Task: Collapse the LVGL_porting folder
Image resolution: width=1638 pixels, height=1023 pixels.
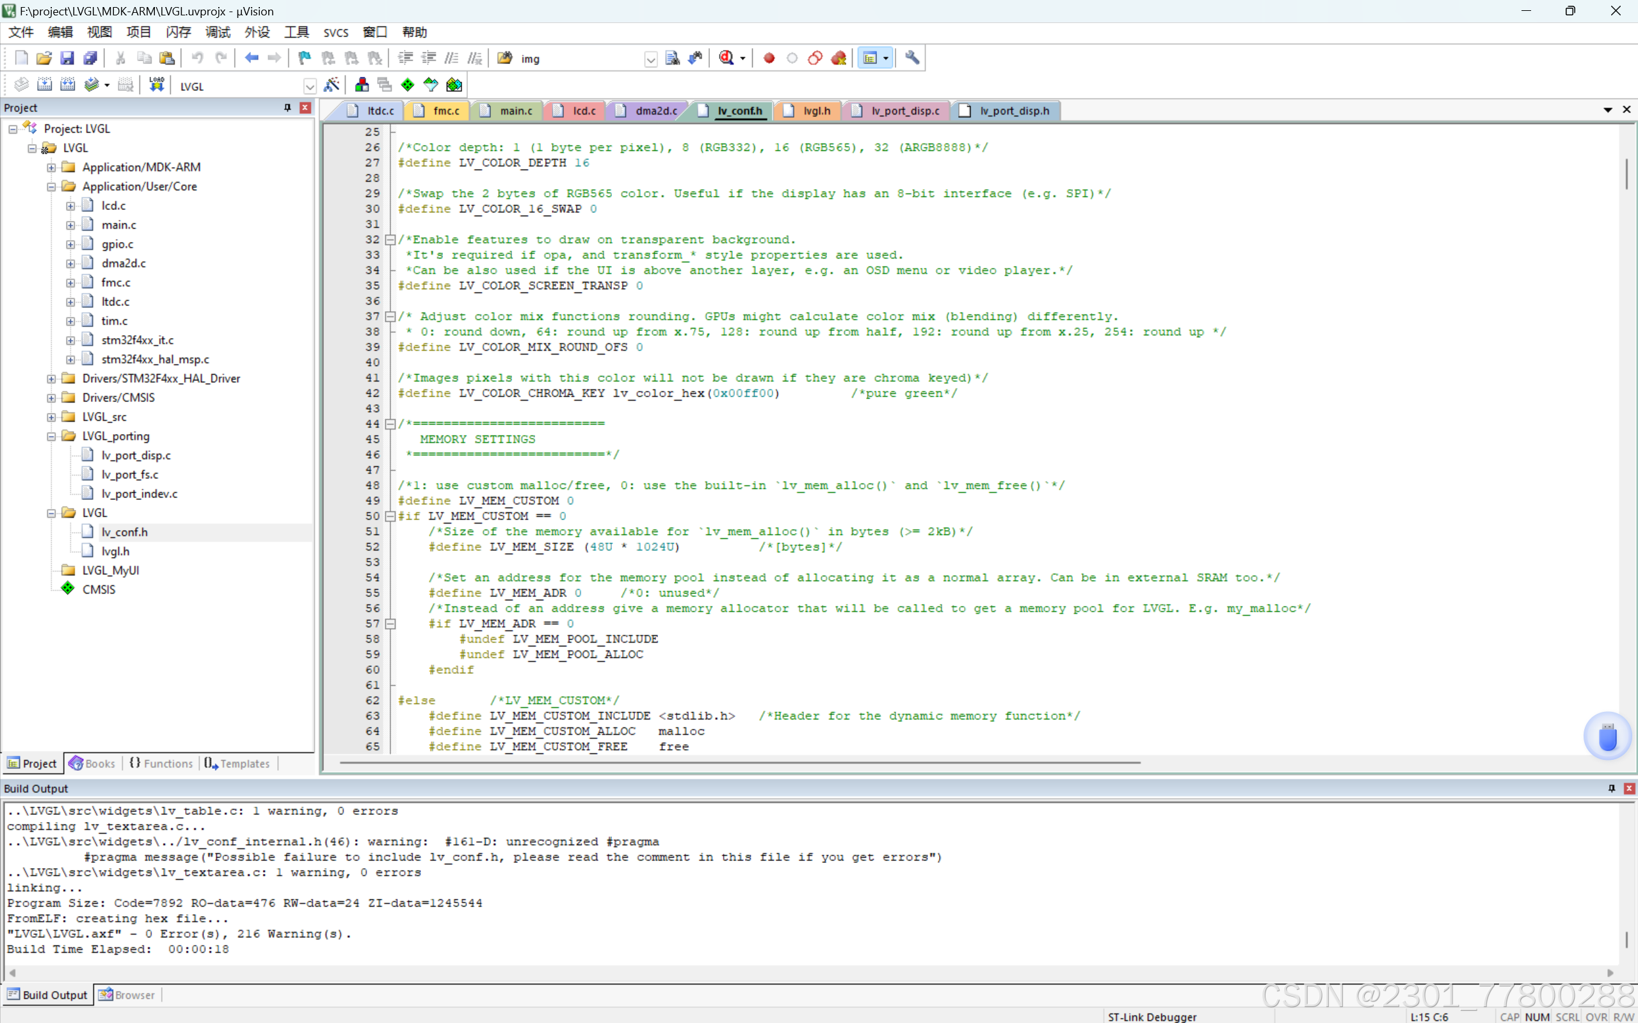Action: point(51,437)
